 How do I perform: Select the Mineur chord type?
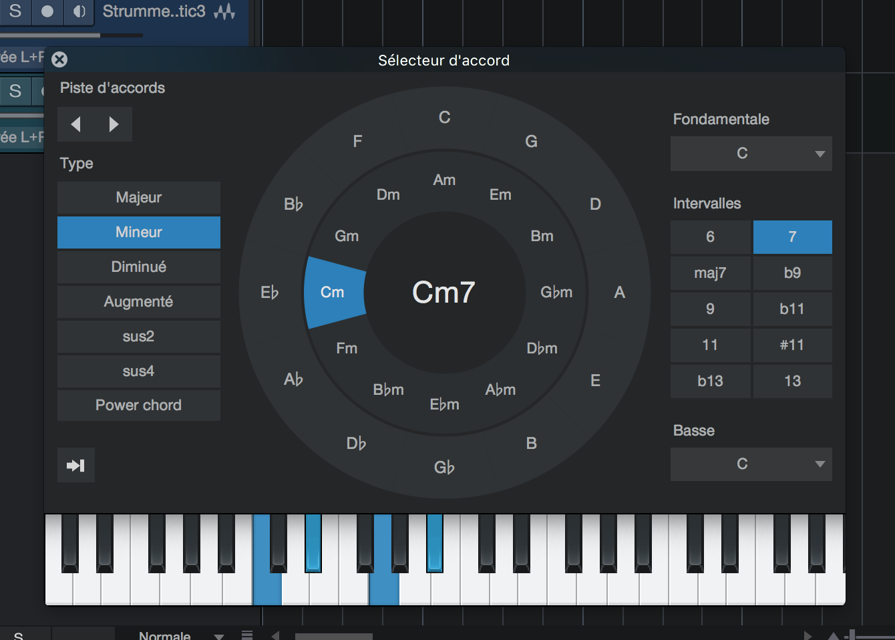(x=139, y=232)
